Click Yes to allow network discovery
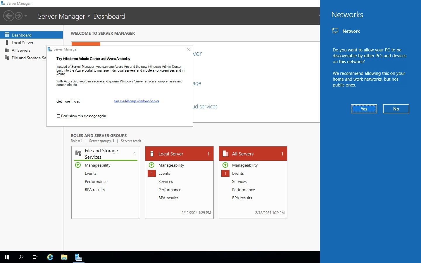This screenshot has height=263, width=421. pyautogui.click(x=364, y=109)
